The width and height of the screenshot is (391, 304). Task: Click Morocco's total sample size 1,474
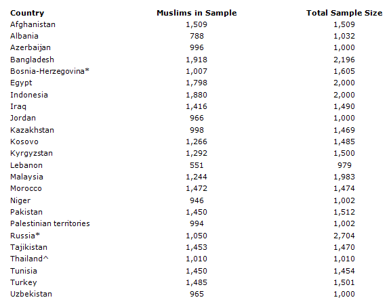344,188
